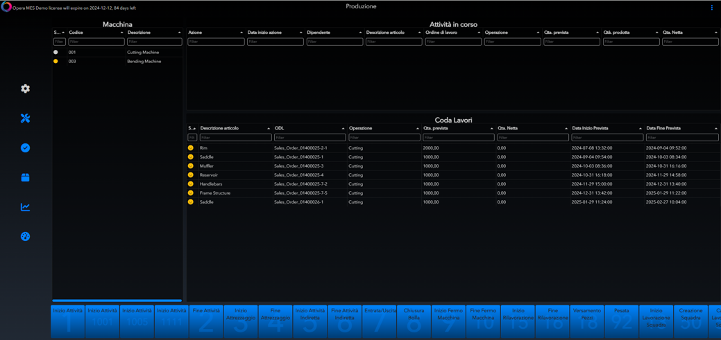Sort job queue by ODL column arrow
Image resolution: width=721 pixels, height=340 pixels.
(343, 128)
